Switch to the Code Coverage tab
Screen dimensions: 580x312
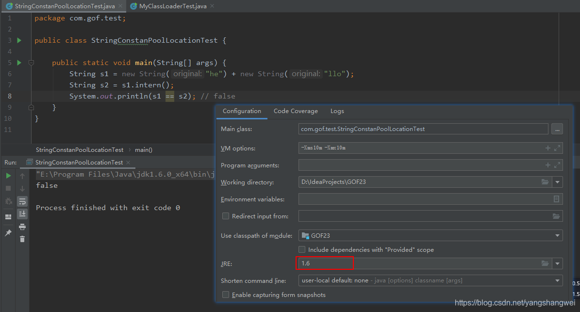click(296, 111)
